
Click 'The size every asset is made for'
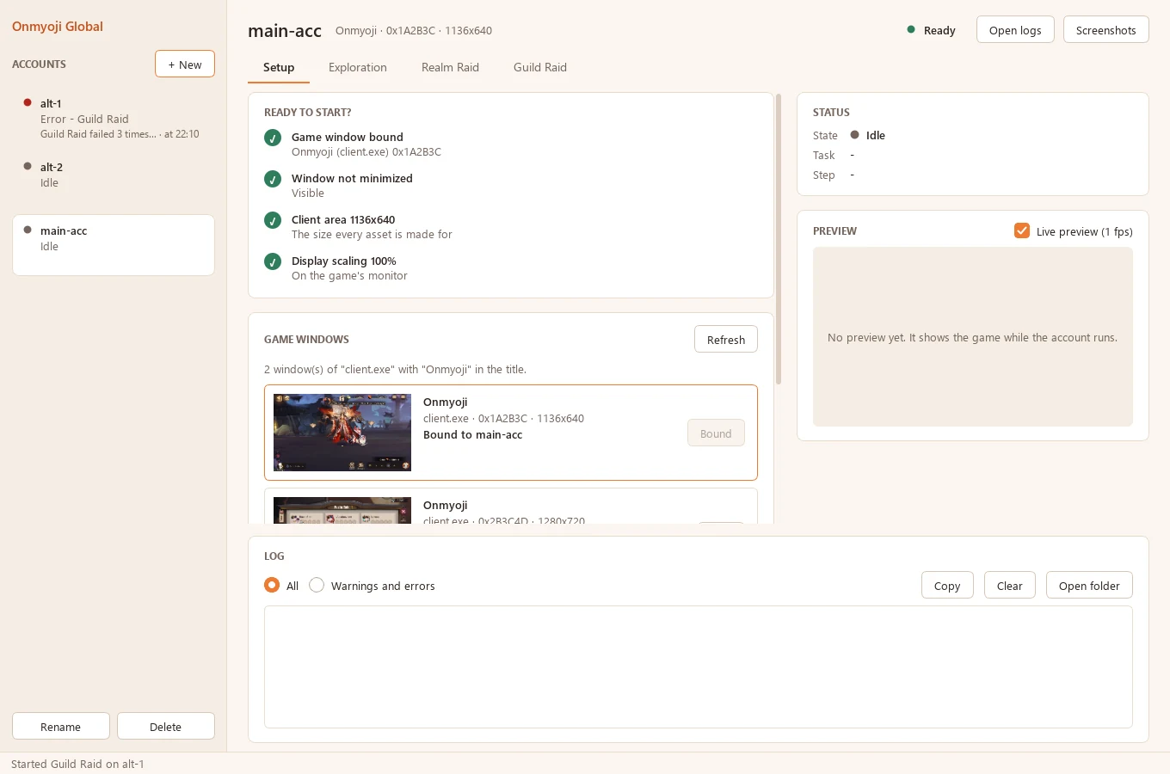pyautogui.click(x=372, y=234)
